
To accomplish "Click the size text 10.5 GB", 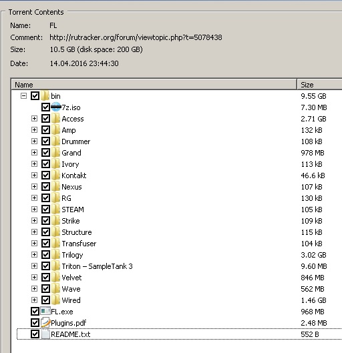I will pos(62,49).
